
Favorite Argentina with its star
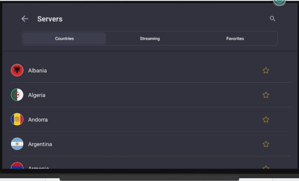pyautogui.click(x=266, y=144)
